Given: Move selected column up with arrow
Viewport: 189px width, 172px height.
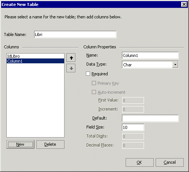Looking at the screenshot, I should coord(71,58).
